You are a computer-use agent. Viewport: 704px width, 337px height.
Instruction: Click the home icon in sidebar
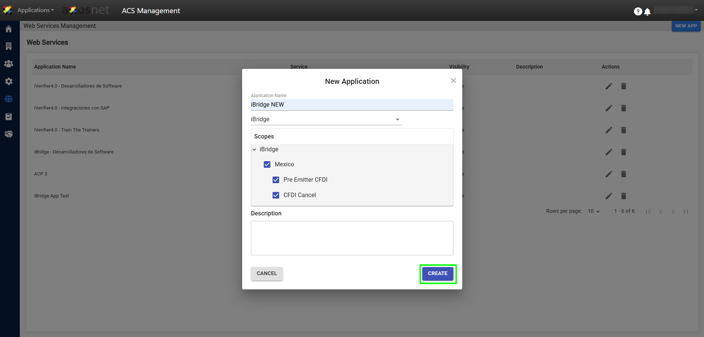coord(8,29)
